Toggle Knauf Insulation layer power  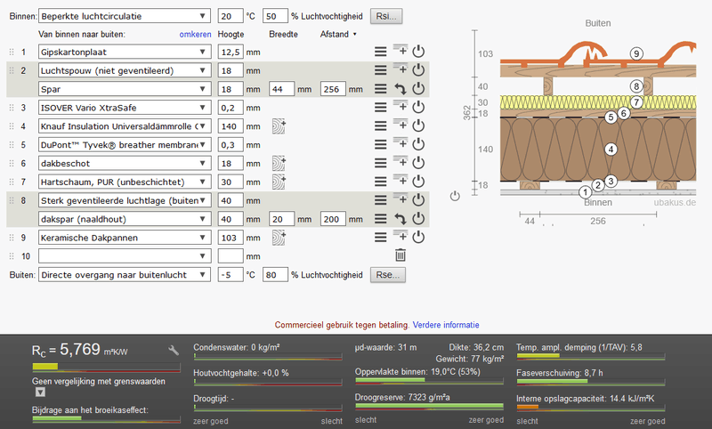point(418,125)
